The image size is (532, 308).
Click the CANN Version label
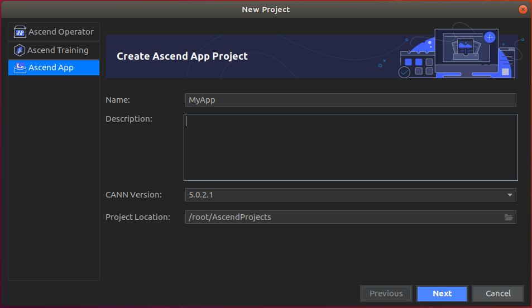click(133, 195)
